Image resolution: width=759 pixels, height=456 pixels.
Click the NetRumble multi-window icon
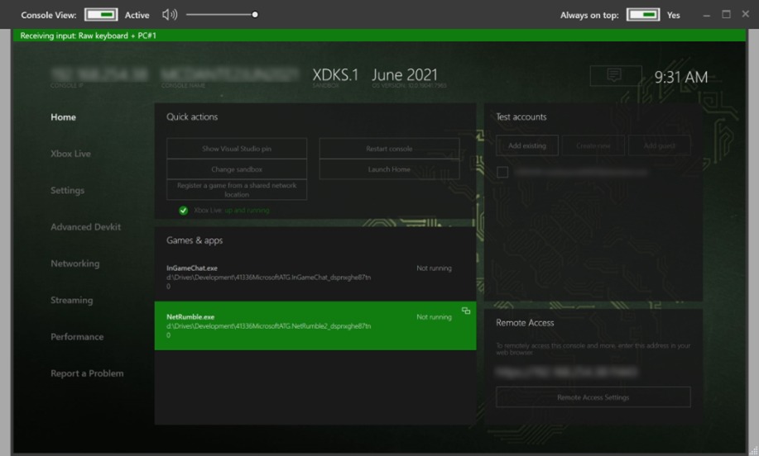click(x=466, y=311)
